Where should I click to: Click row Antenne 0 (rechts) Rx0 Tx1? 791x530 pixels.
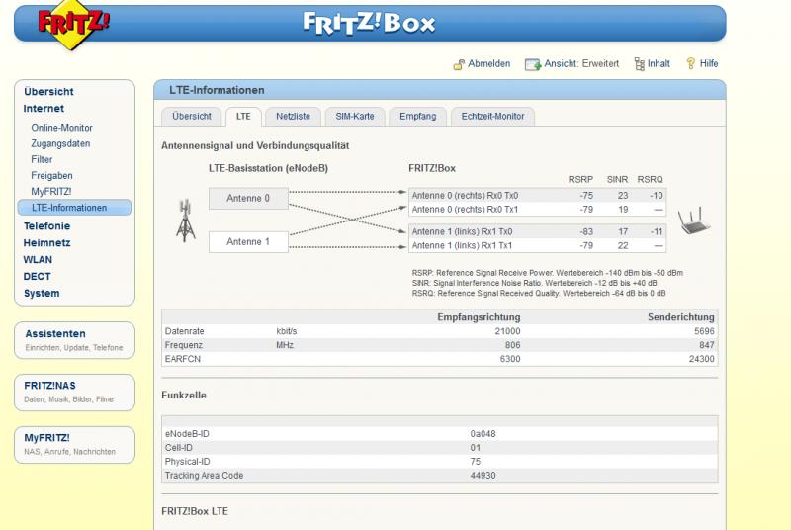click(537, 210)
